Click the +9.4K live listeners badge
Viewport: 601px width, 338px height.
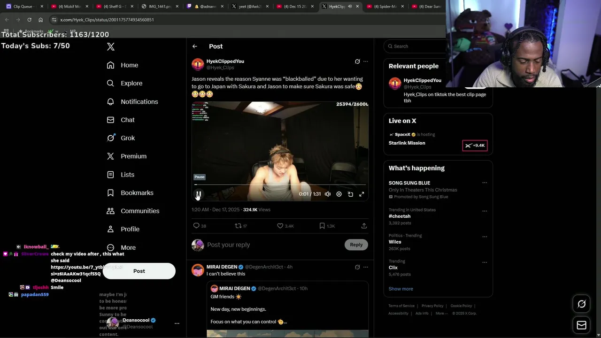pos(475,146)
